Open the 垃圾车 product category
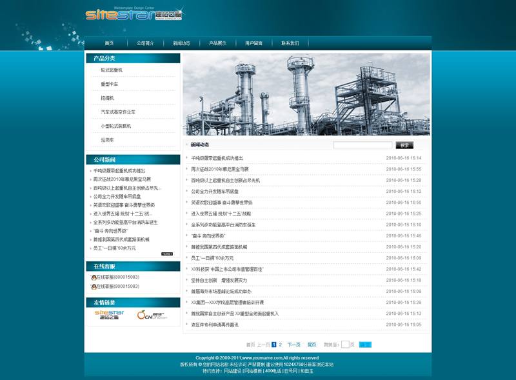This screenshot has width=516, height=380. 107,140
